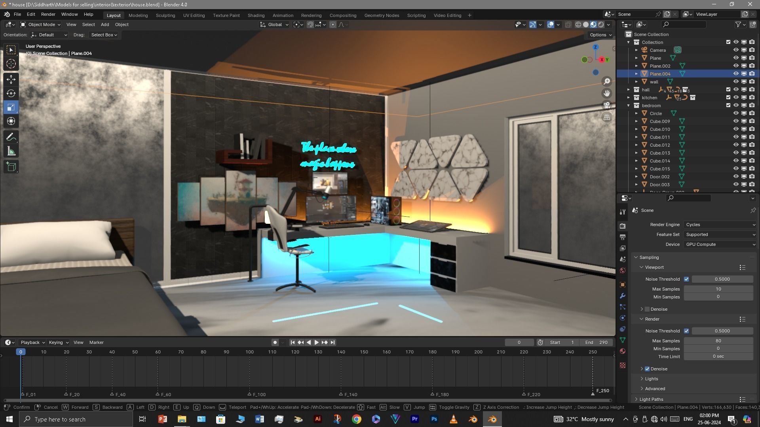Open the Feature Set dropdown
760x427 pixels.
(x=720, y=234)
